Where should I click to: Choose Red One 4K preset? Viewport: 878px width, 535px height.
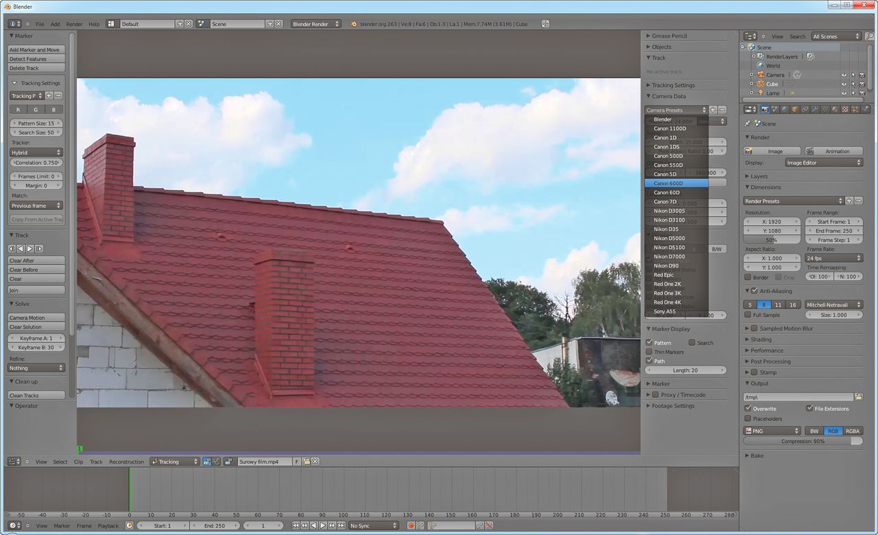(x=676, y=302)
